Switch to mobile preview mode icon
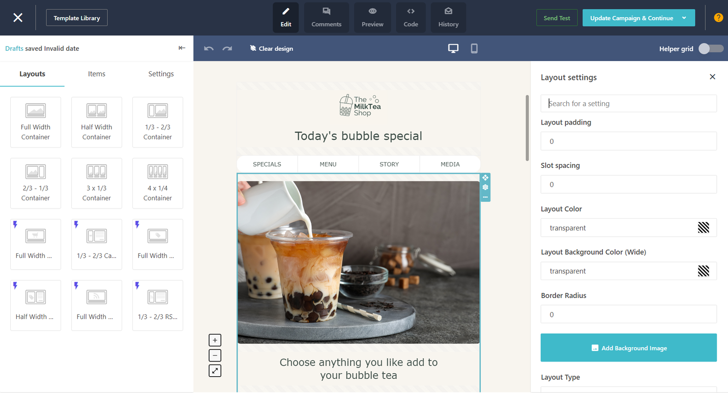This screenshot has height=393, width=728. point(474,48)
